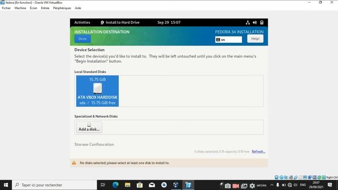Open the Entrée menu in VirtualBox
Viewport: 338px width, 190px height.
click(45, 8)
